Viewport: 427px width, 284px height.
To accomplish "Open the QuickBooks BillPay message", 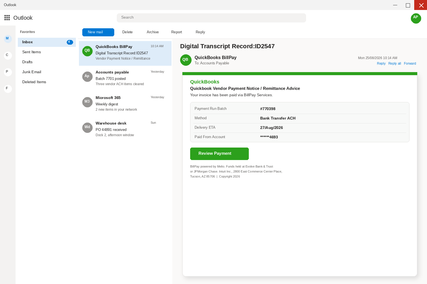I will 125,53.
